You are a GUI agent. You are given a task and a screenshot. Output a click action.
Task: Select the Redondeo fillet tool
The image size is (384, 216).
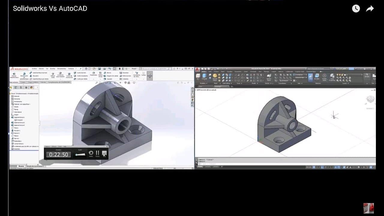click(x=94, y=74)
